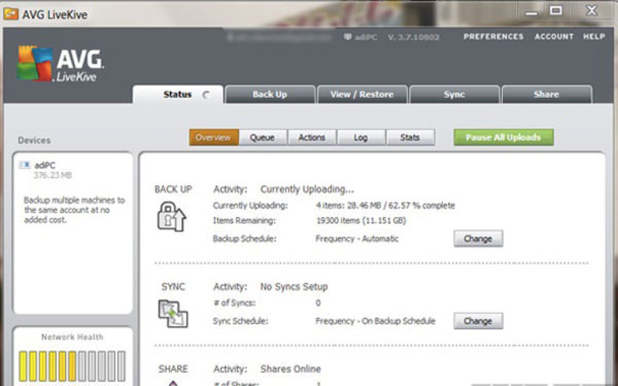This screenshot has width=618, height=386.
Task: Change the Backup Schedule frequency
Action: point(478,239)
